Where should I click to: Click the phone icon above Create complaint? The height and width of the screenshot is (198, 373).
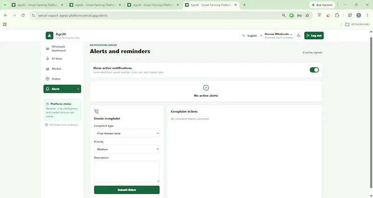click(97, 111)
